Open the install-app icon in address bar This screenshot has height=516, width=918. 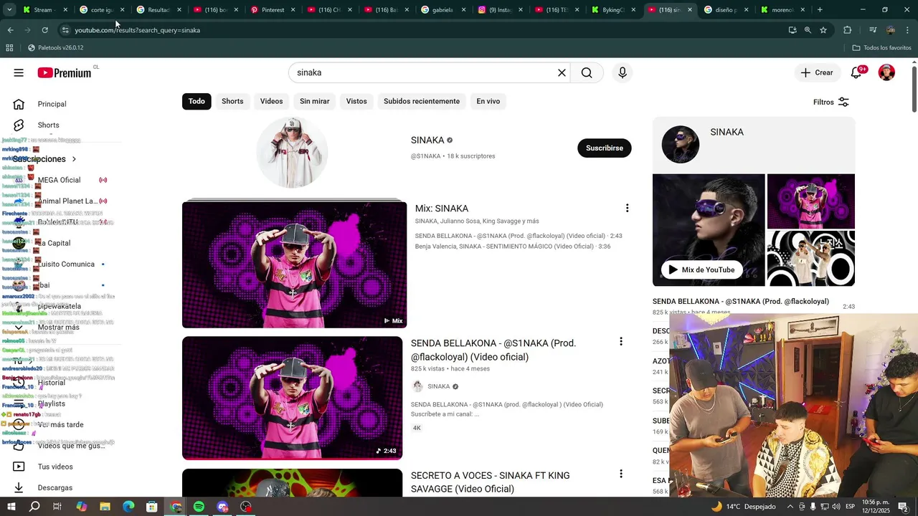[x=792, y=30]
